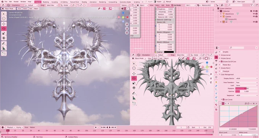Switch to the Sculpting workspace tab
Viewport: 259px width, 138px height.
point(54,2)
